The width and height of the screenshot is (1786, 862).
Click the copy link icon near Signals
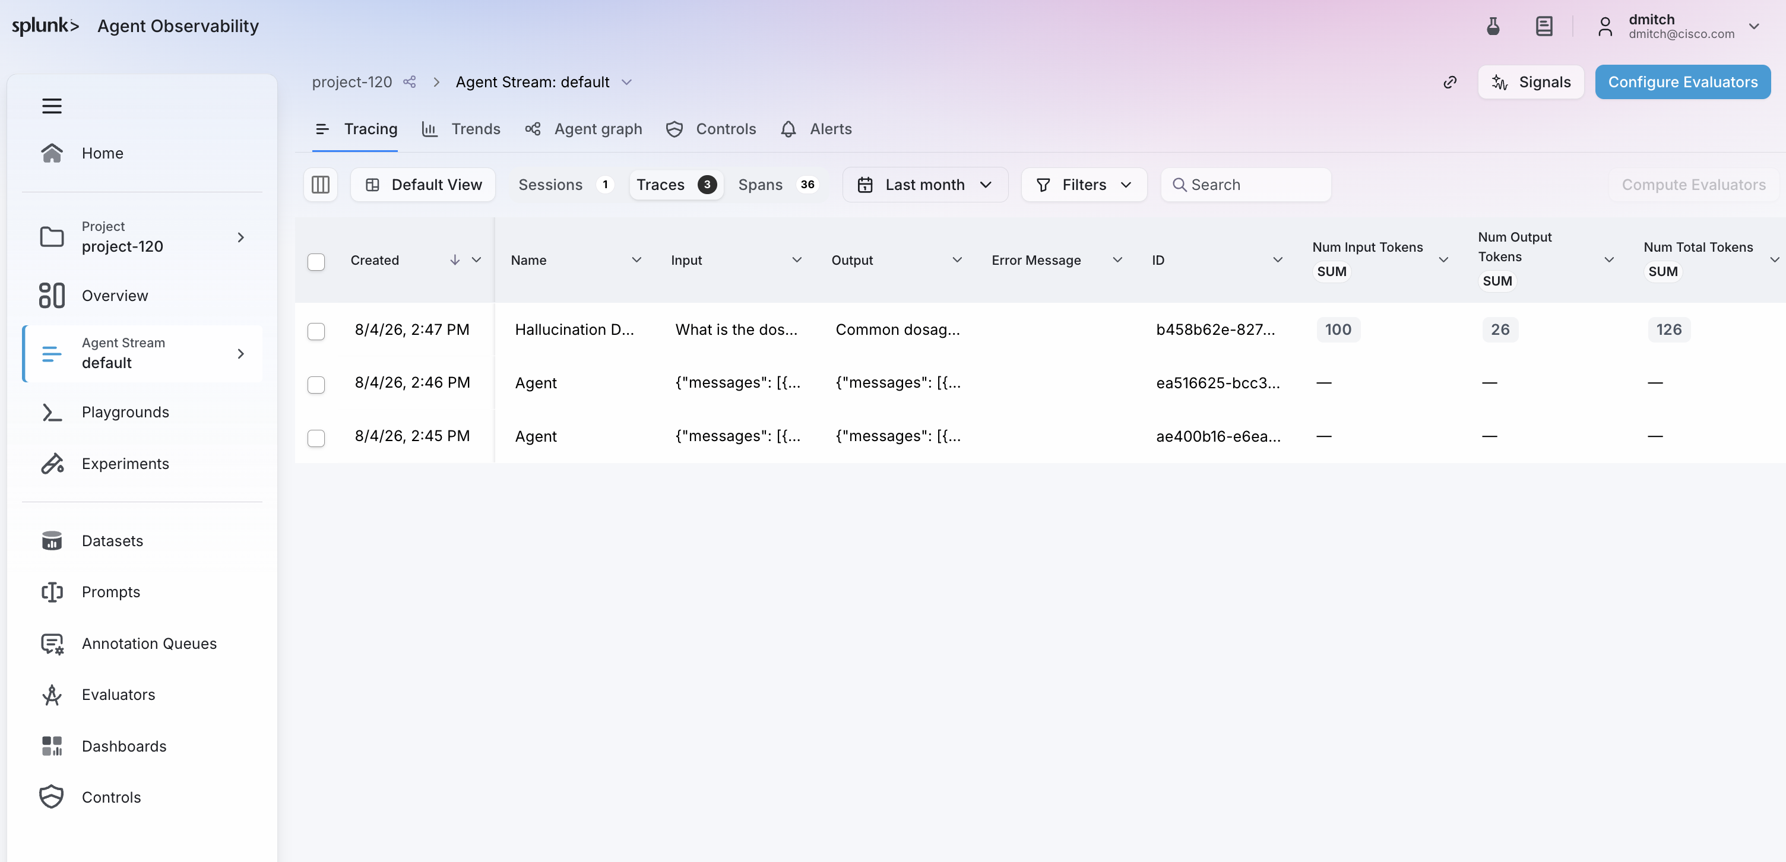tap(1450, 83)
